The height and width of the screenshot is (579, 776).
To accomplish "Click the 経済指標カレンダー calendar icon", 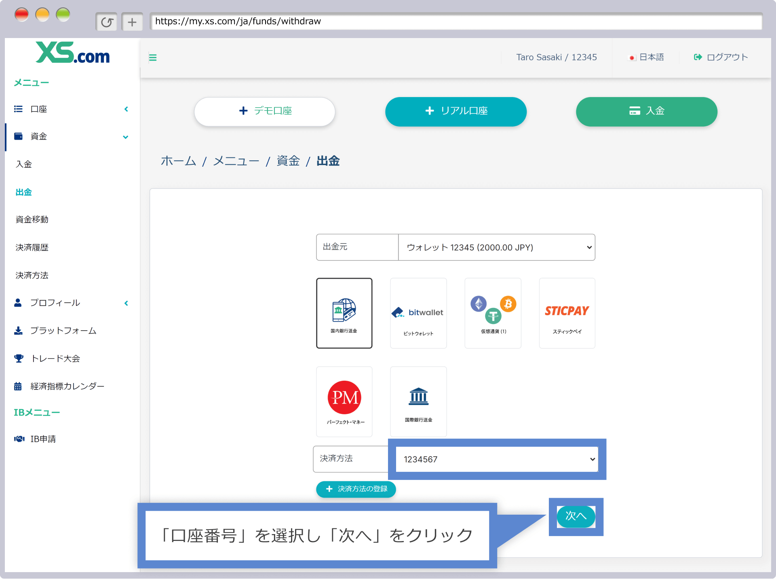I will coord(18,386).
